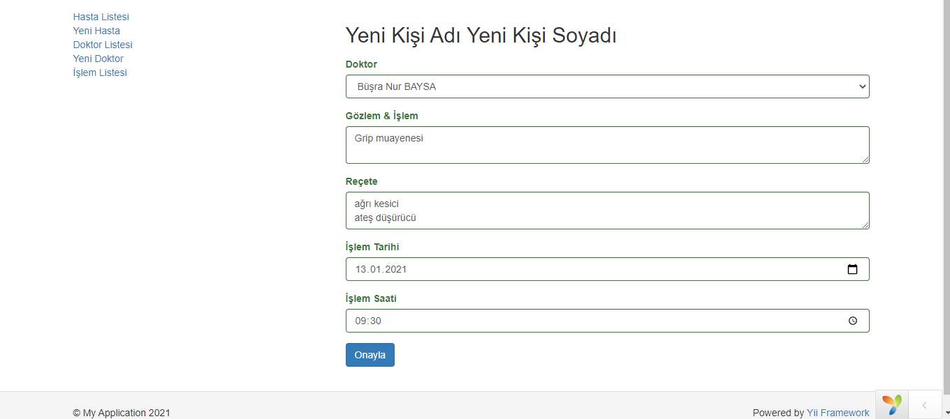The width and height of the screenshot is (950, 419).
Task: Open the calendar picker for İşlem Tarihi
Action: coord(853,269)
